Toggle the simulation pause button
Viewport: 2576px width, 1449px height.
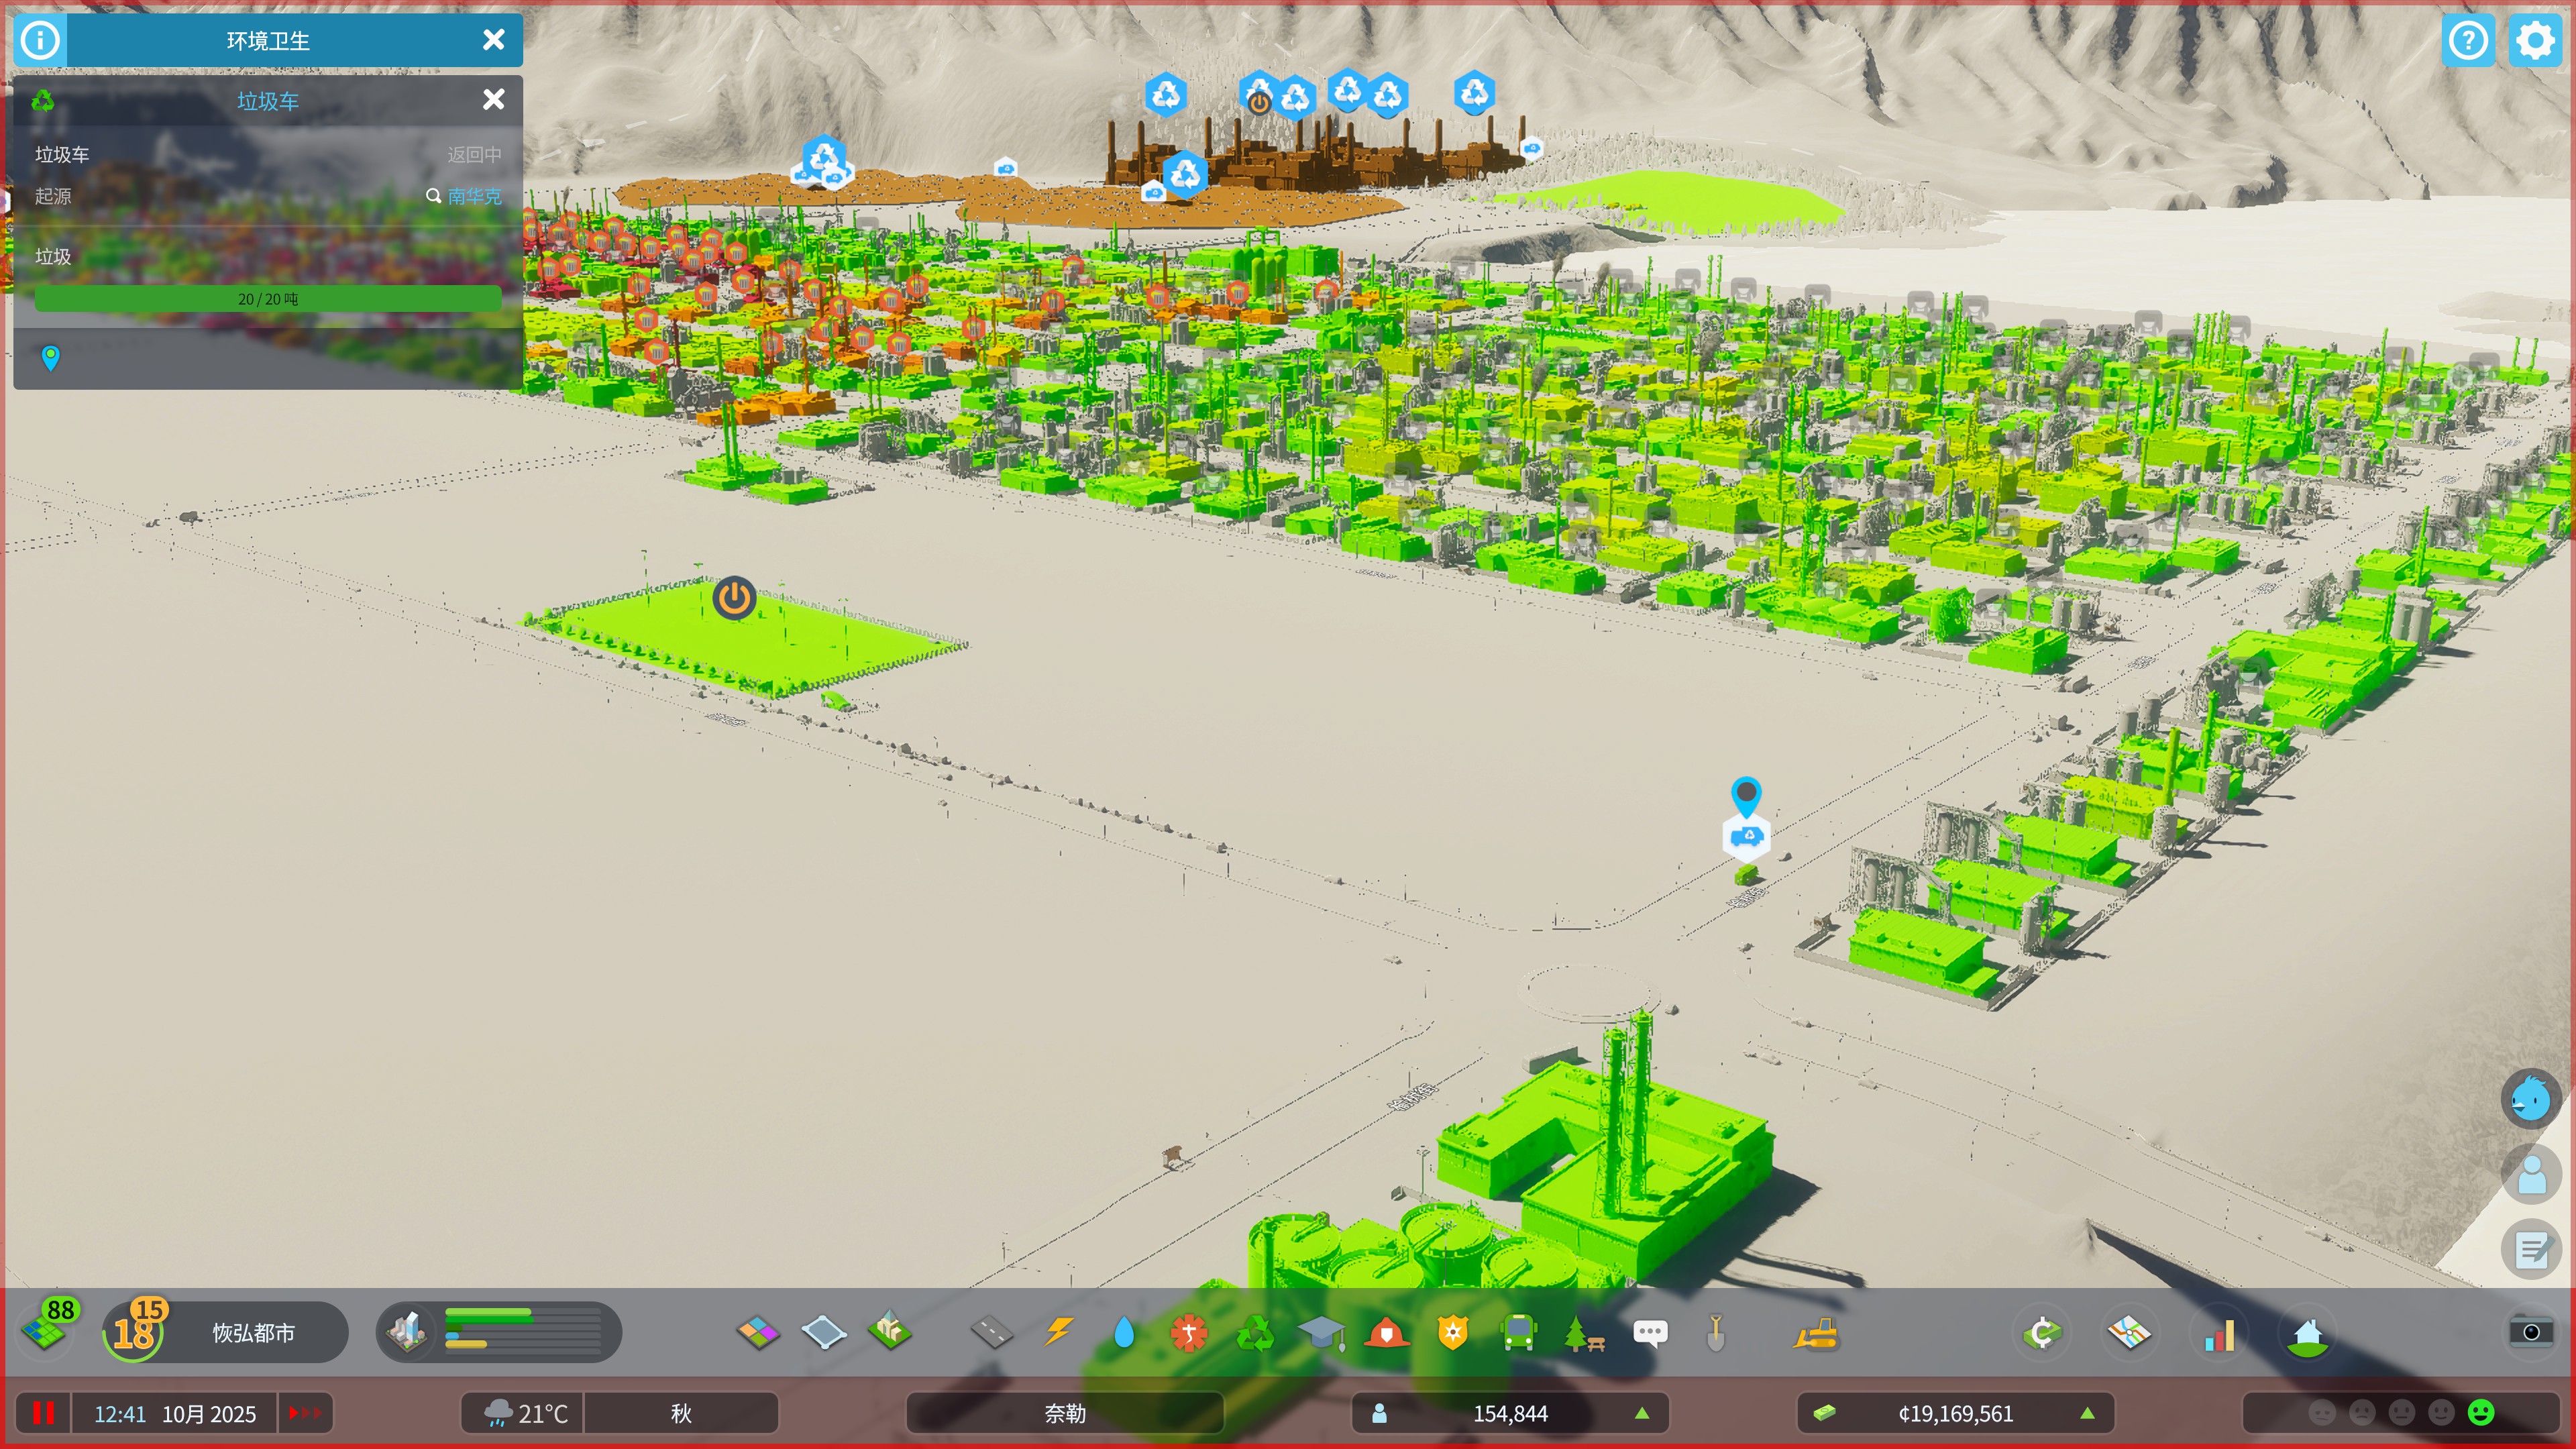[43, 1413]
